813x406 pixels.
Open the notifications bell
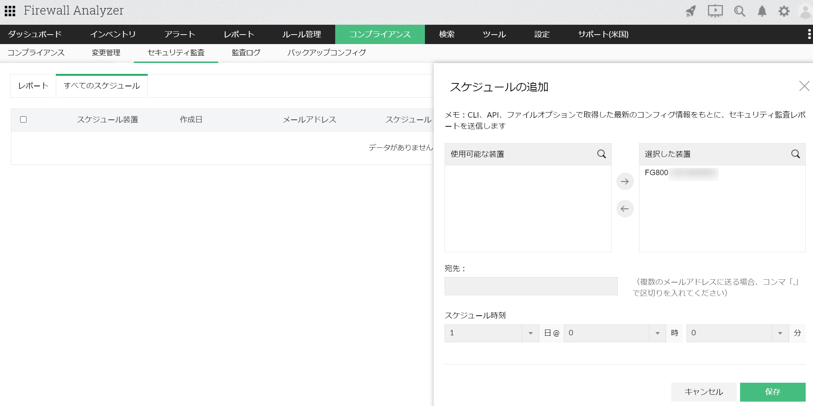pyautogui.click(x=762, y=11)
